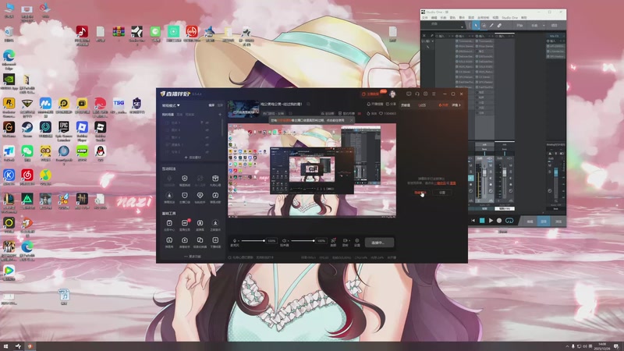The width and height of the screenshot is (624, 351).
Task: Expand 更多功能 more functions
Action: (193, 257)
